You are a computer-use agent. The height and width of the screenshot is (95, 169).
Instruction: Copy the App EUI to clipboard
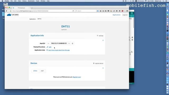point(72,43)
